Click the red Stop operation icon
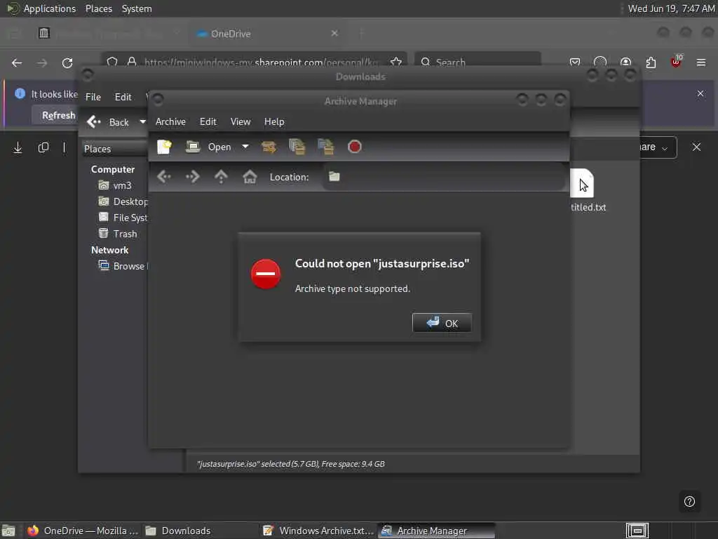 click(x=354, y=147)
